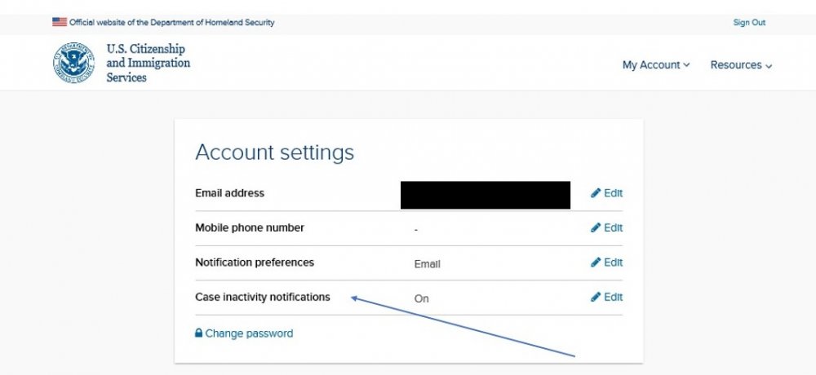Click the pencil icon for Mobile phone number

pos(596,227)
